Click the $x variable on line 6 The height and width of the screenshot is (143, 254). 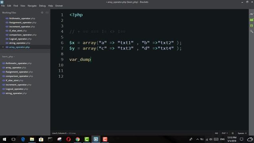click(72, 43)
